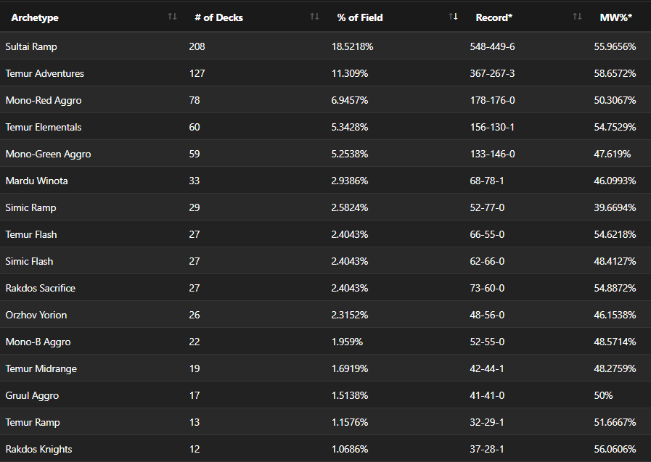Click the Gruul Aggro archetype name
651x462 pixels.
pyautogui.click(x=32, y=395)
